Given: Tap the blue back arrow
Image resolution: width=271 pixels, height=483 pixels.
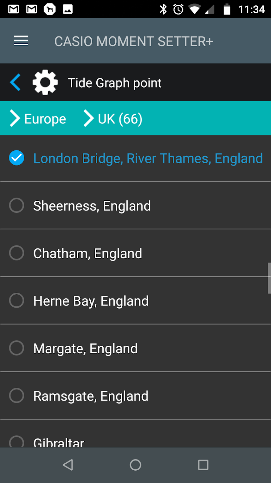Looking at the screenshot, I should coord(15,82).
